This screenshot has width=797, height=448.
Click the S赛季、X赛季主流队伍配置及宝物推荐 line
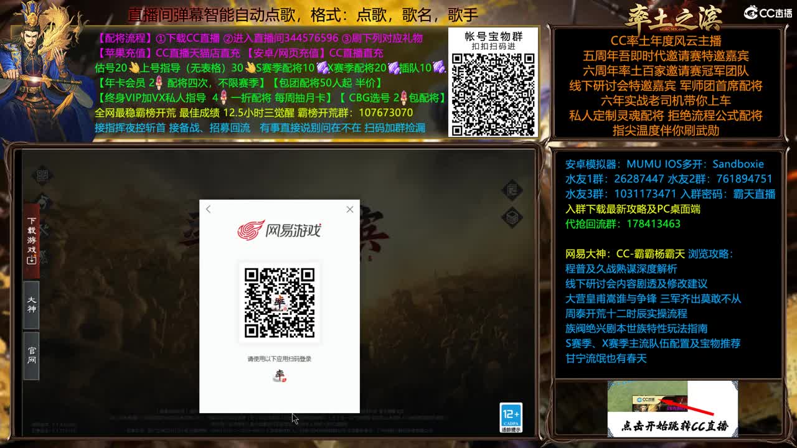click(x=653, y=343)
